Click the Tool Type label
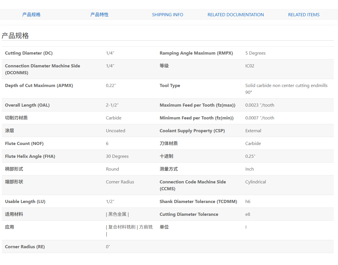The image size is (338, 265). [170, 86]
